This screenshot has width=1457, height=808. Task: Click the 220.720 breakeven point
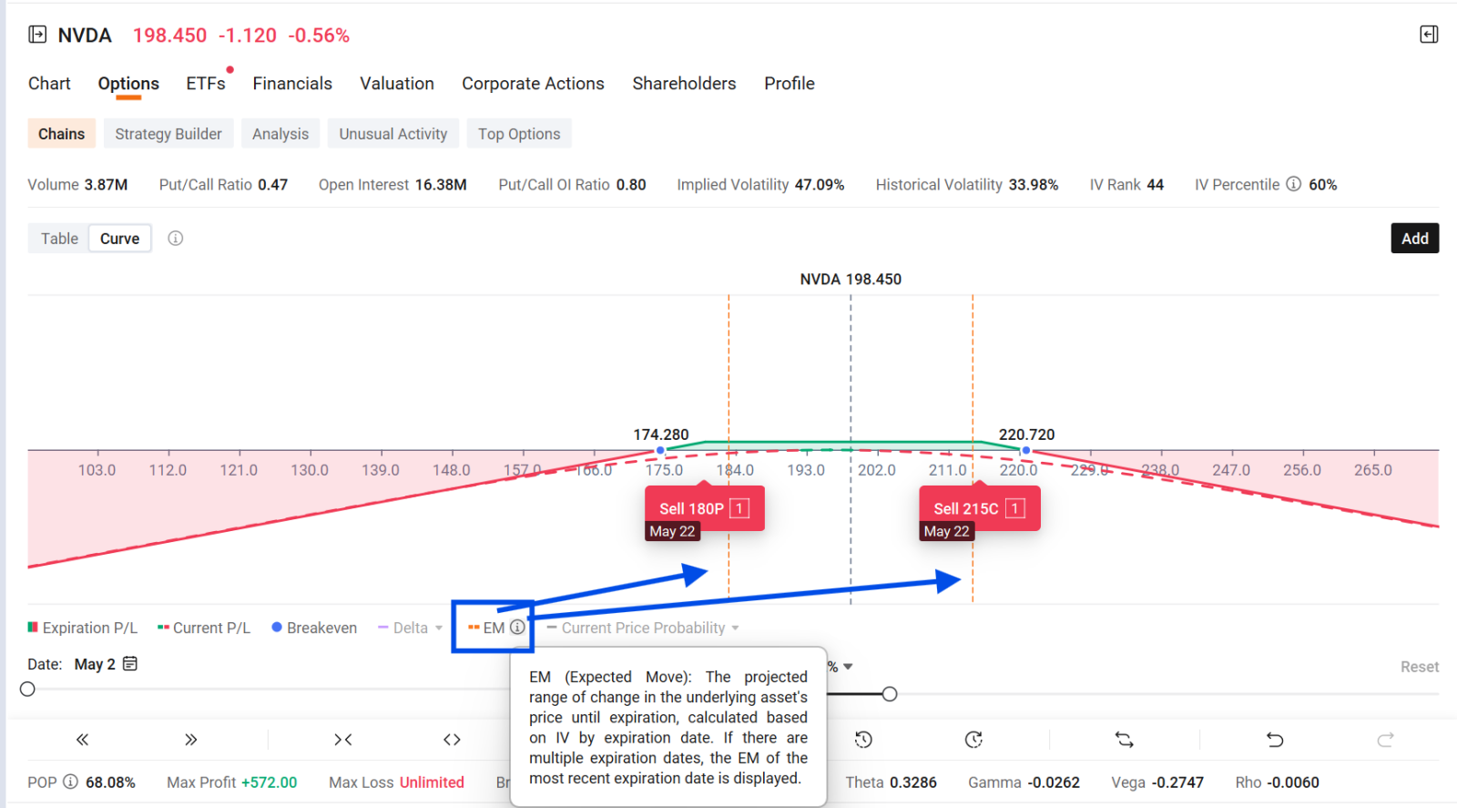click(1026, 450)
